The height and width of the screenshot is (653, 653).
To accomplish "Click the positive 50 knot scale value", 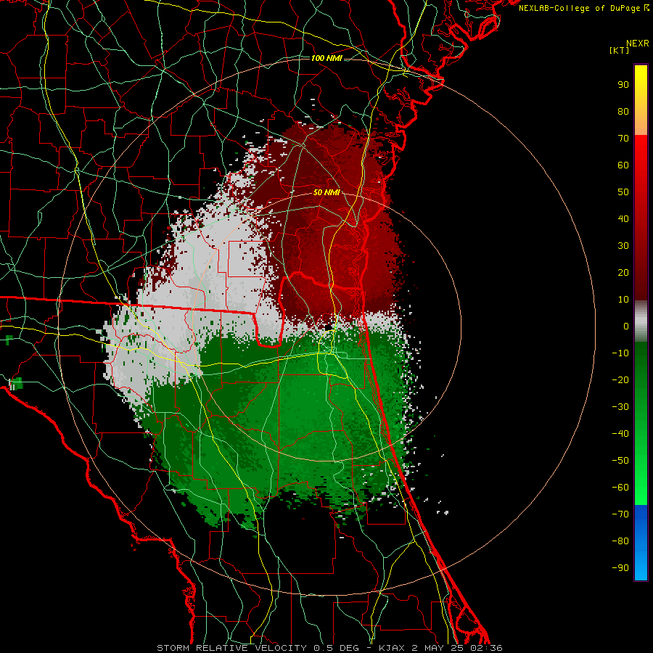I will click(x=623, y=192).
